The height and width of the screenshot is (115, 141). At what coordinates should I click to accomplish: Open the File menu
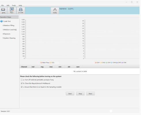2,5
